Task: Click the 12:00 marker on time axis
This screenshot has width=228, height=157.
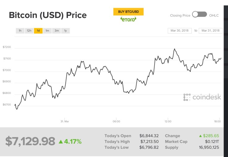Action: (x=168, y=121)
